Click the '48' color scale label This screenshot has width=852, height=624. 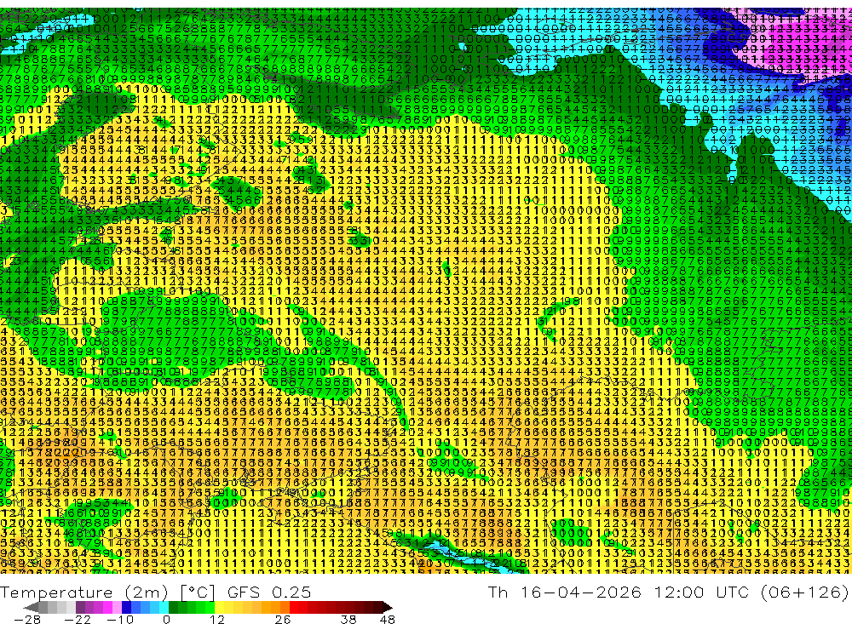click(387, 620)
